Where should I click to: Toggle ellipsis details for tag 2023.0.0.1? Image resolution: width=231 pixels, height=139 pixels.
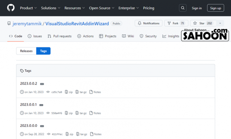coord(41,105)
